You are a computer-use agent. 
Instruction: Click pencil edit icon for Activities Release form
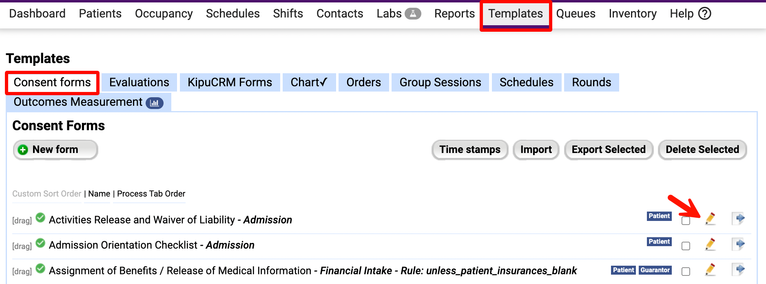710,219
